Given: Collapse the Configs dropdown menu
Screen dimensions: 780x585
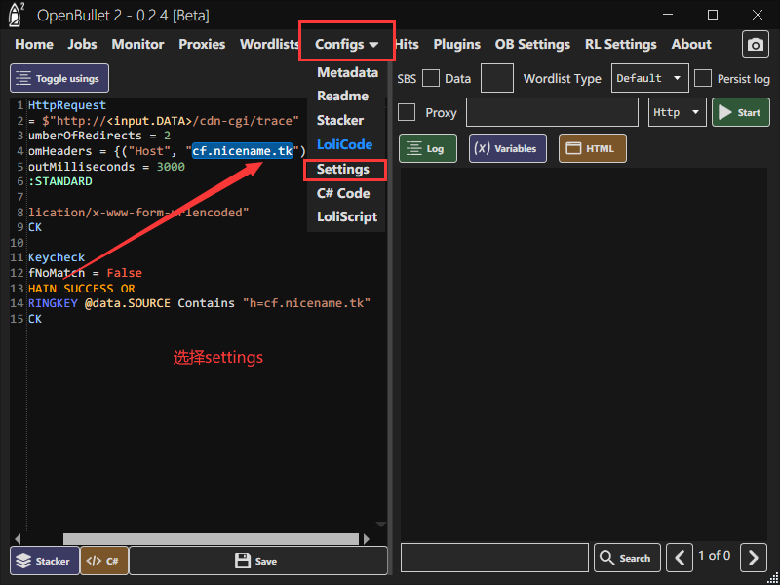Looking at the screenshot, I should [346, 44].
